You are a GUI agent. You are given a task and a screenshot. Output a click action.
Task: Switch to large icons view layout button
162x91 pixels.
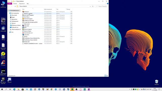click(x=107, y=76)
